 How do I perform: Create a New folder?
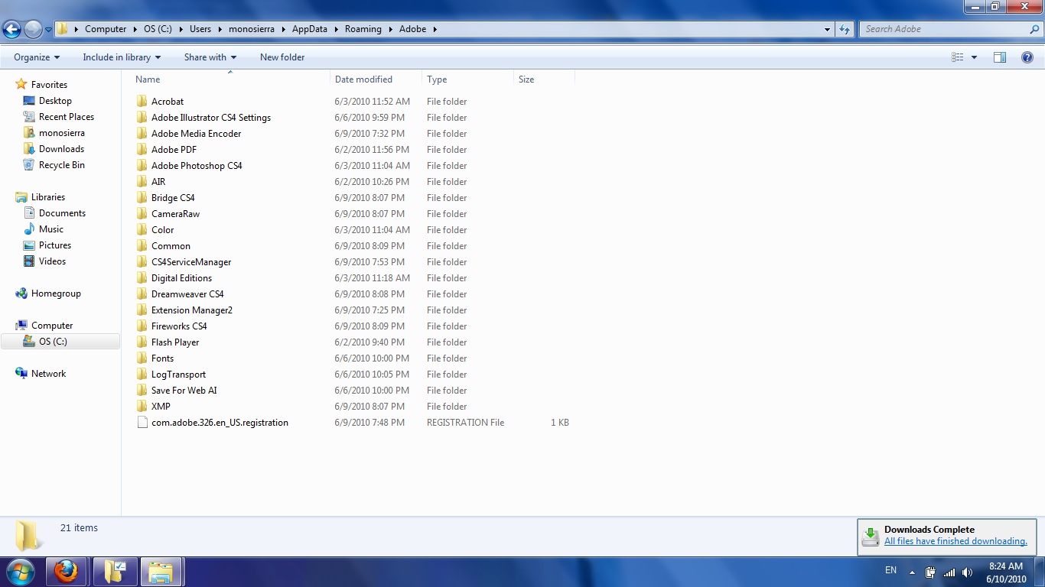click(282, 57)
